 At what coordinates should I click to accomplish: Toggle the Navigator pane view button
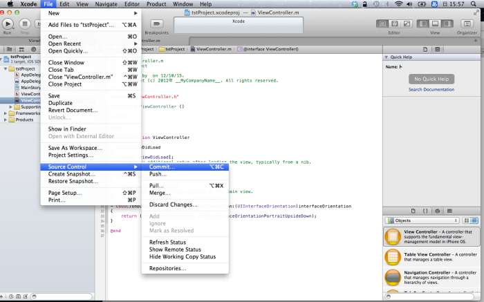(x=423, y=23)
